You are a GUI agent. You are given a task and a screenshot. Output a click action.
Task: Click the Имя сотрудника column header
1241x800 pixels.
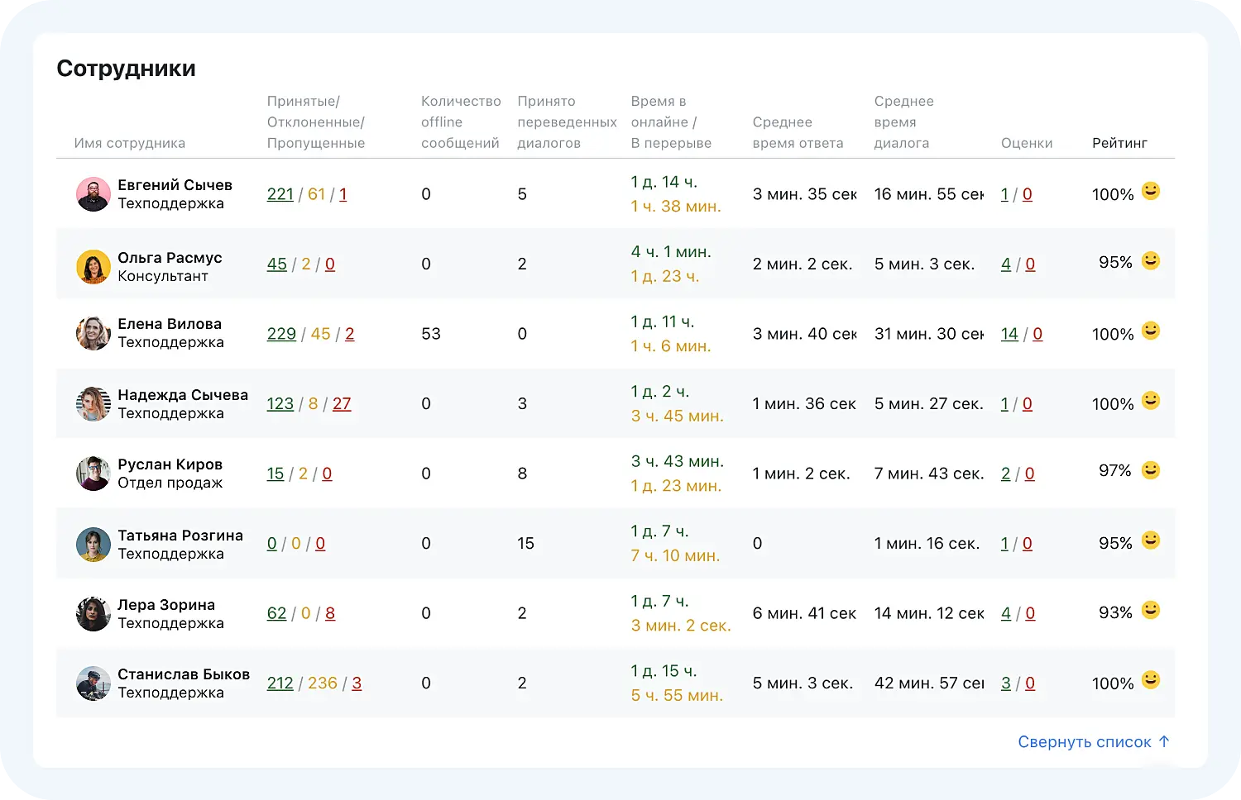point(130,143)
